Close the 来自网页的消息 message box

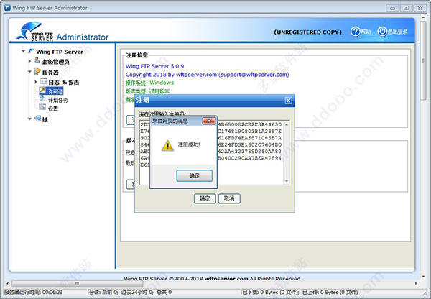click(x=209, y=121)
